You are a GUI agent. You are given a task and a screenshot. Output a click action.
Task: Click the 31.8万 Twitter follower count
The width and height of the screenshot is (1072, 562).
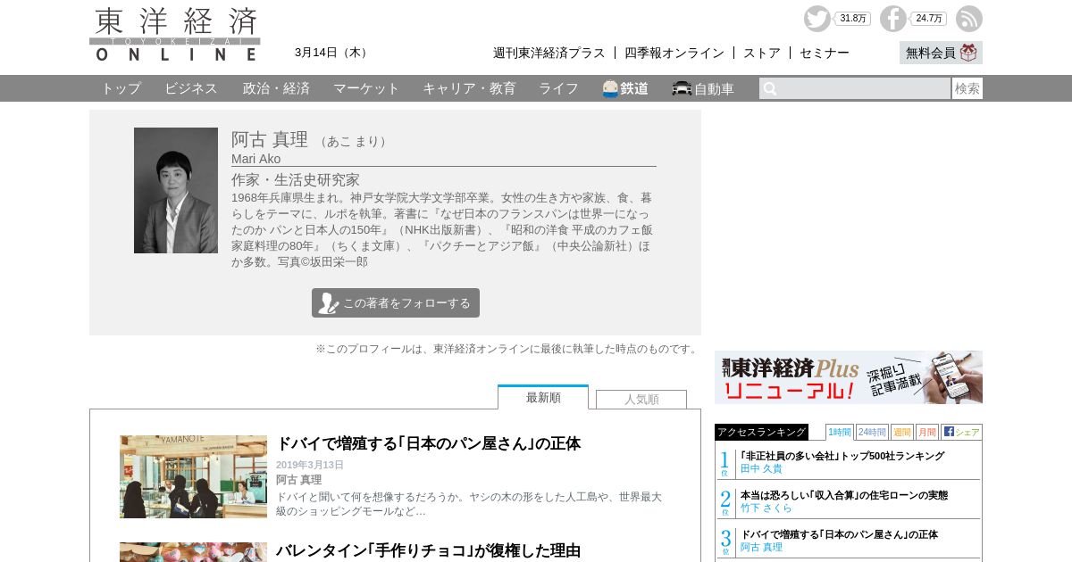[x=853, y=19]
